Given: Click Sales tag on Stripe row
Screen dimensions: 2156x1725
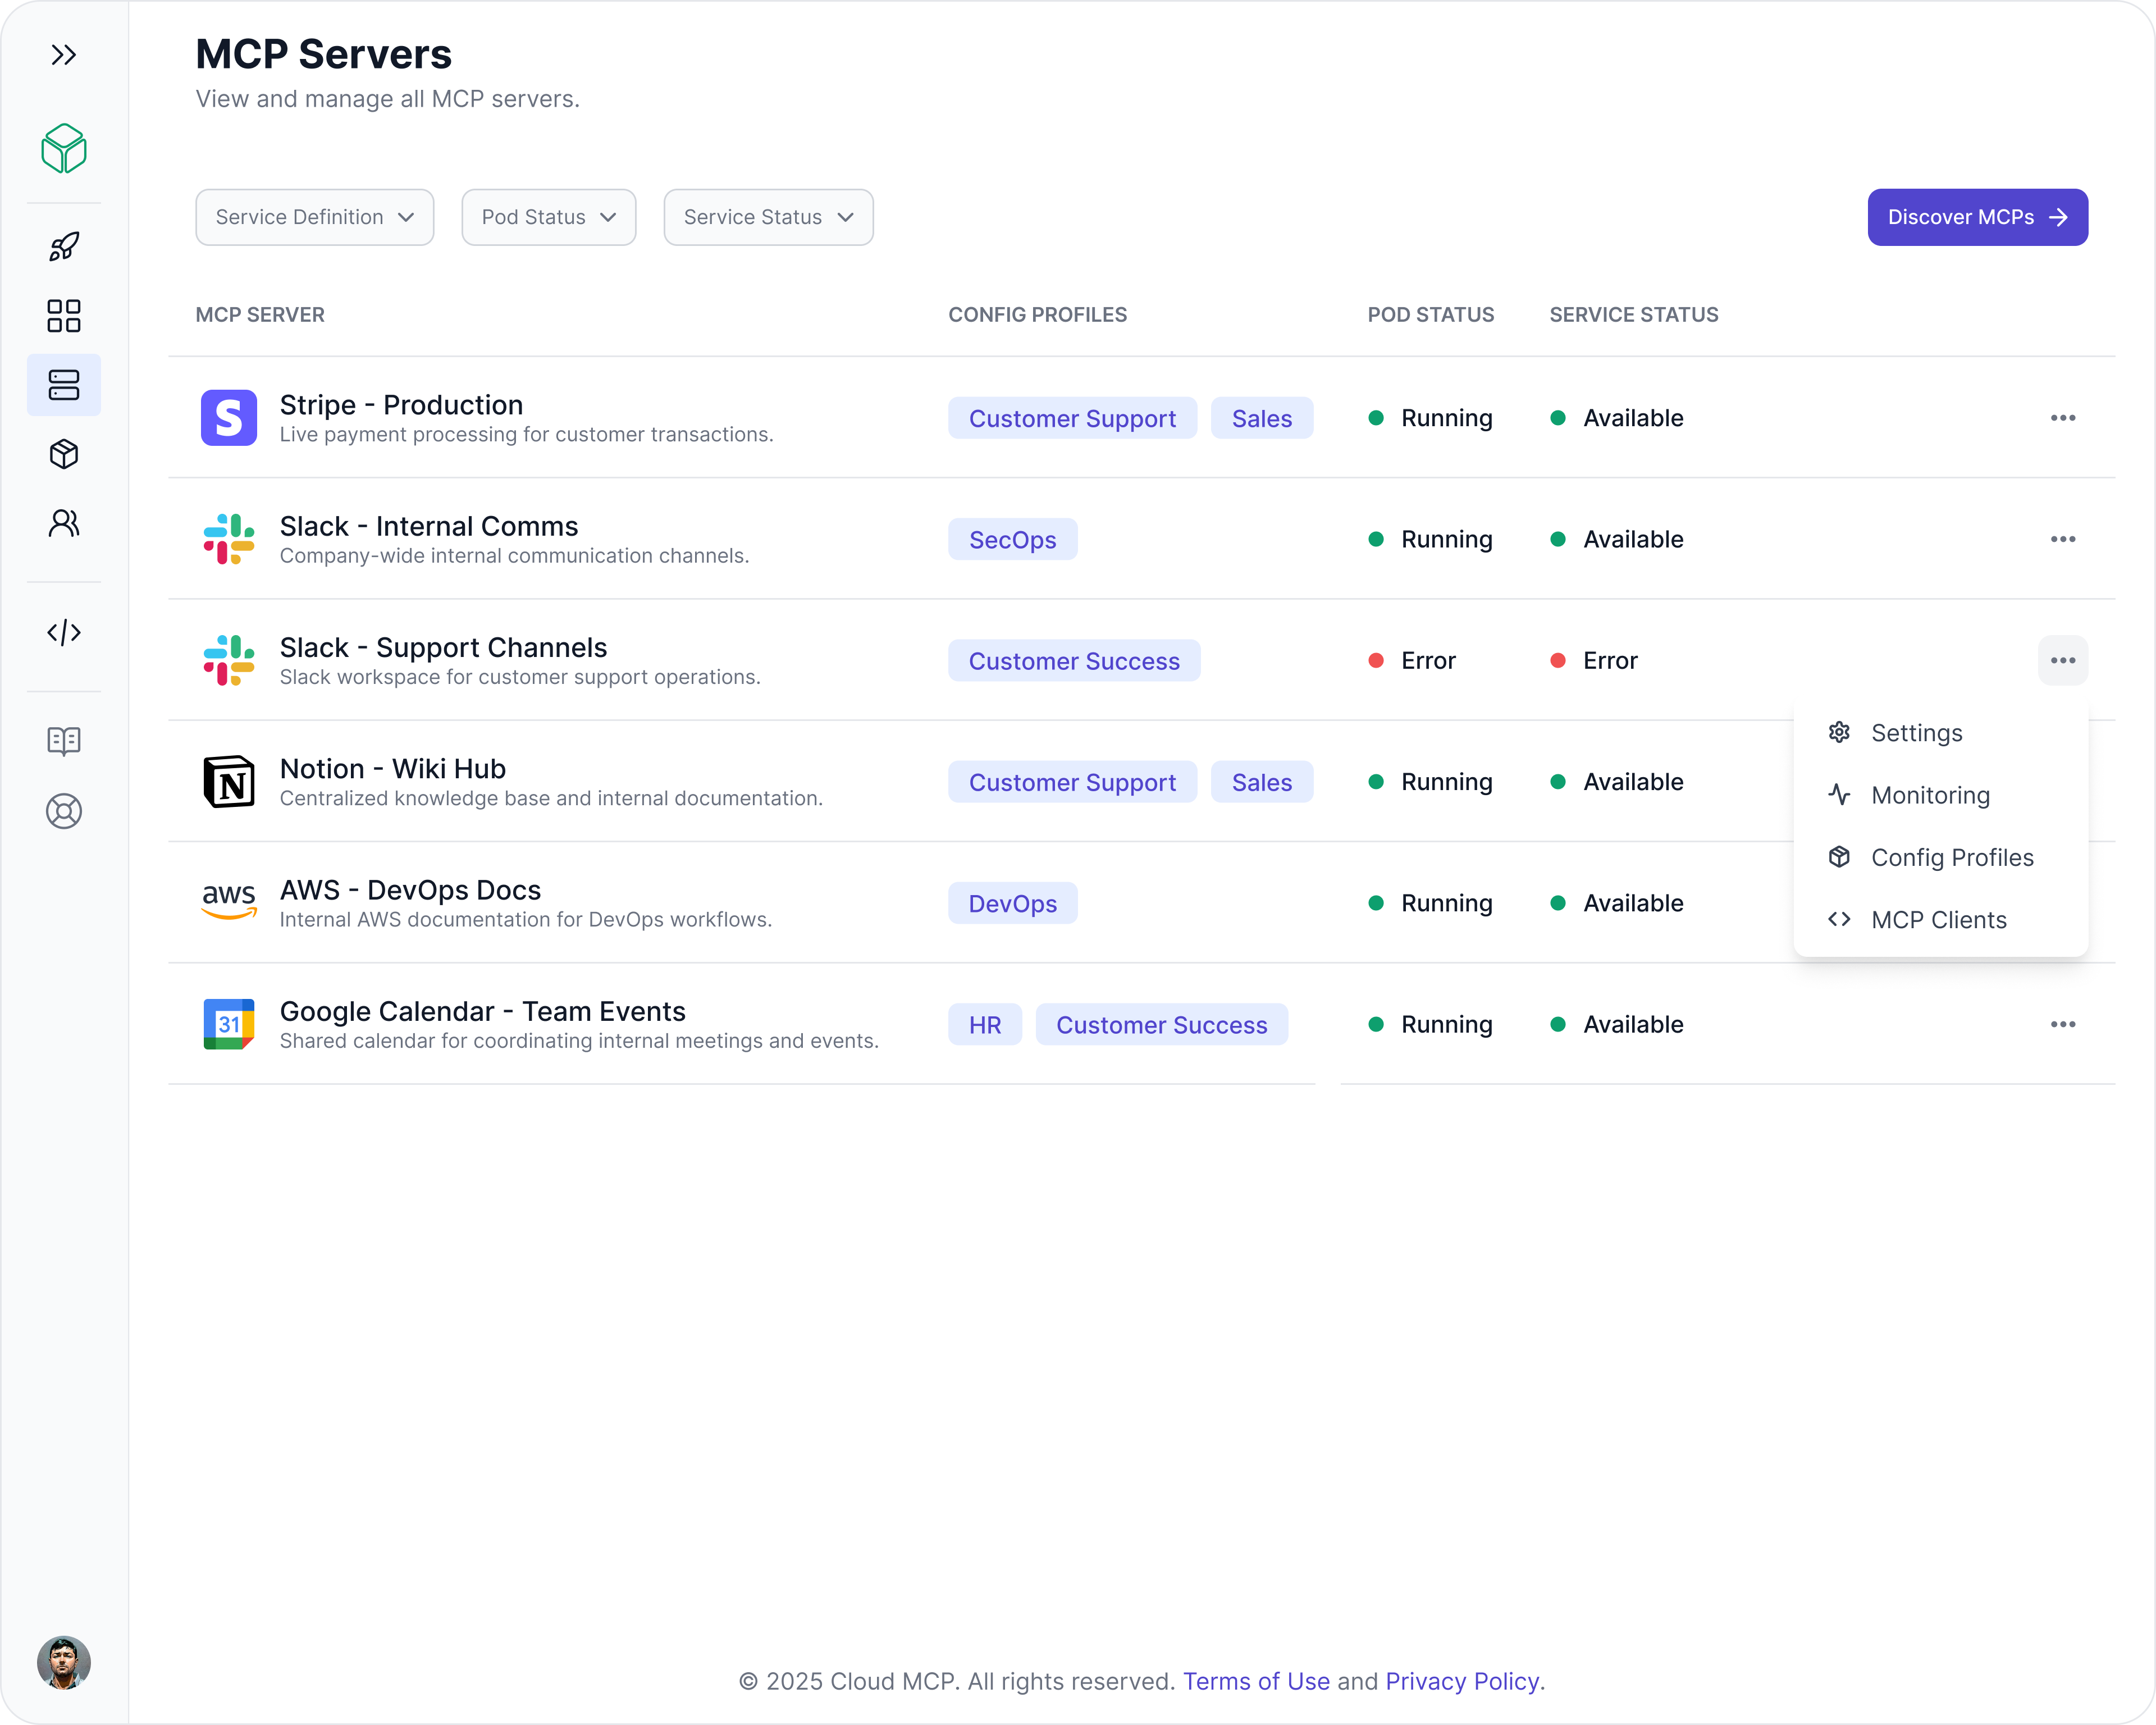Looking at the screenshot, I should point(1262,418).
